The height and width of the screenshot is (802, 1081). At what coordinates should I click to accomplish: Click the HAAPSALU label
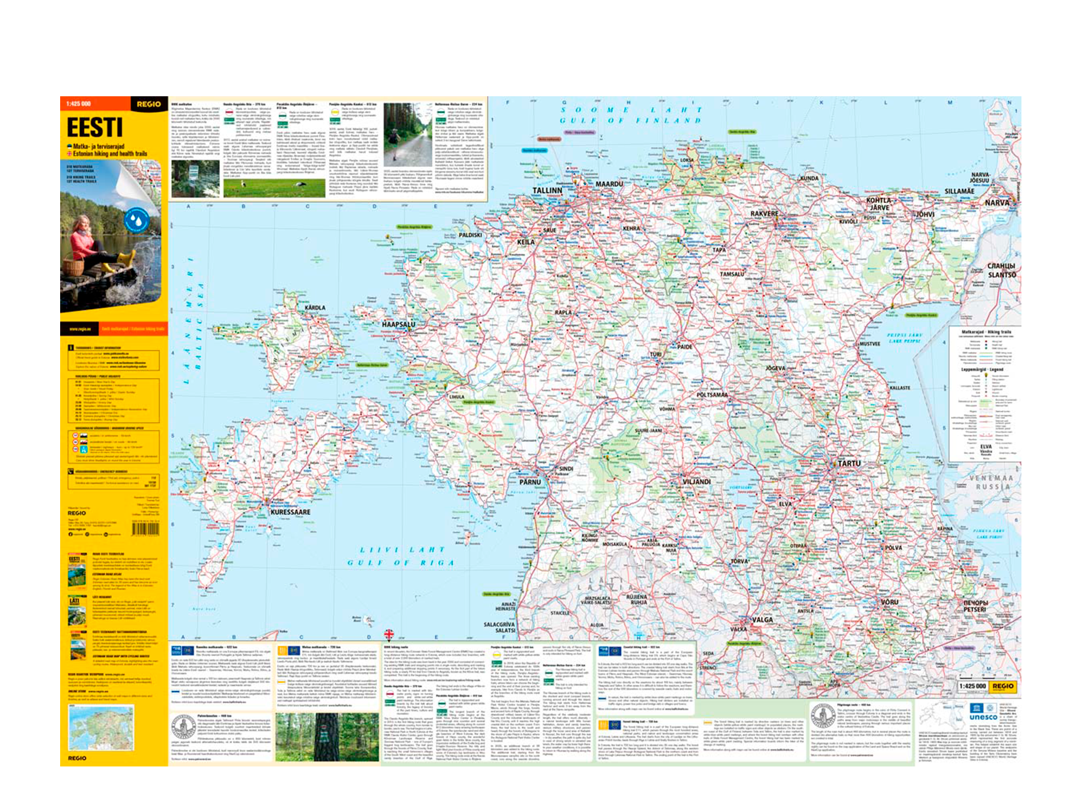(399, 324)
